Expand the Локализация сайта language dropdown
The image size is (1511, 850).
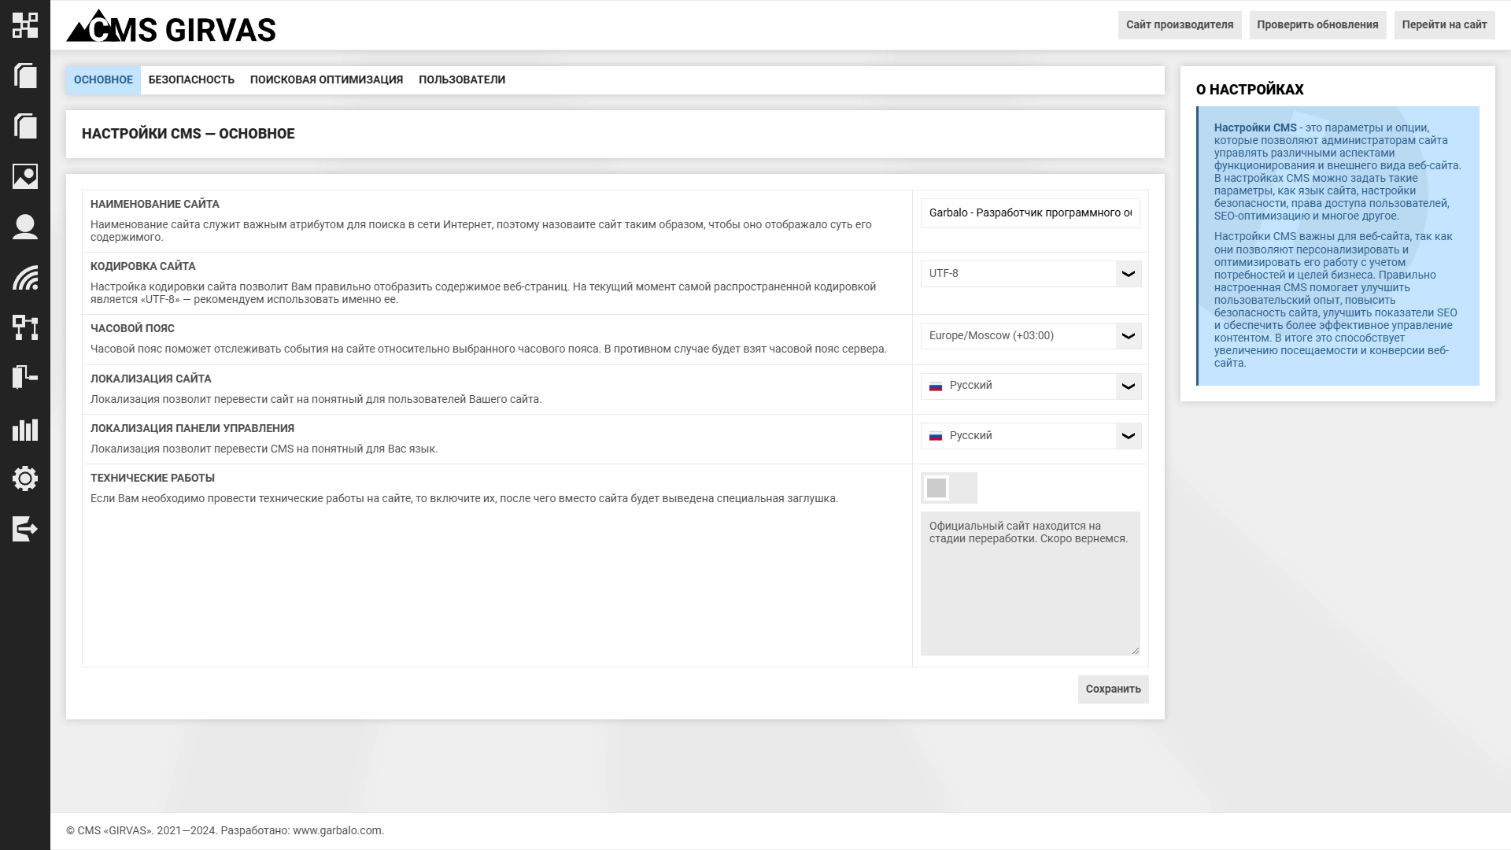click(1030, 386)
